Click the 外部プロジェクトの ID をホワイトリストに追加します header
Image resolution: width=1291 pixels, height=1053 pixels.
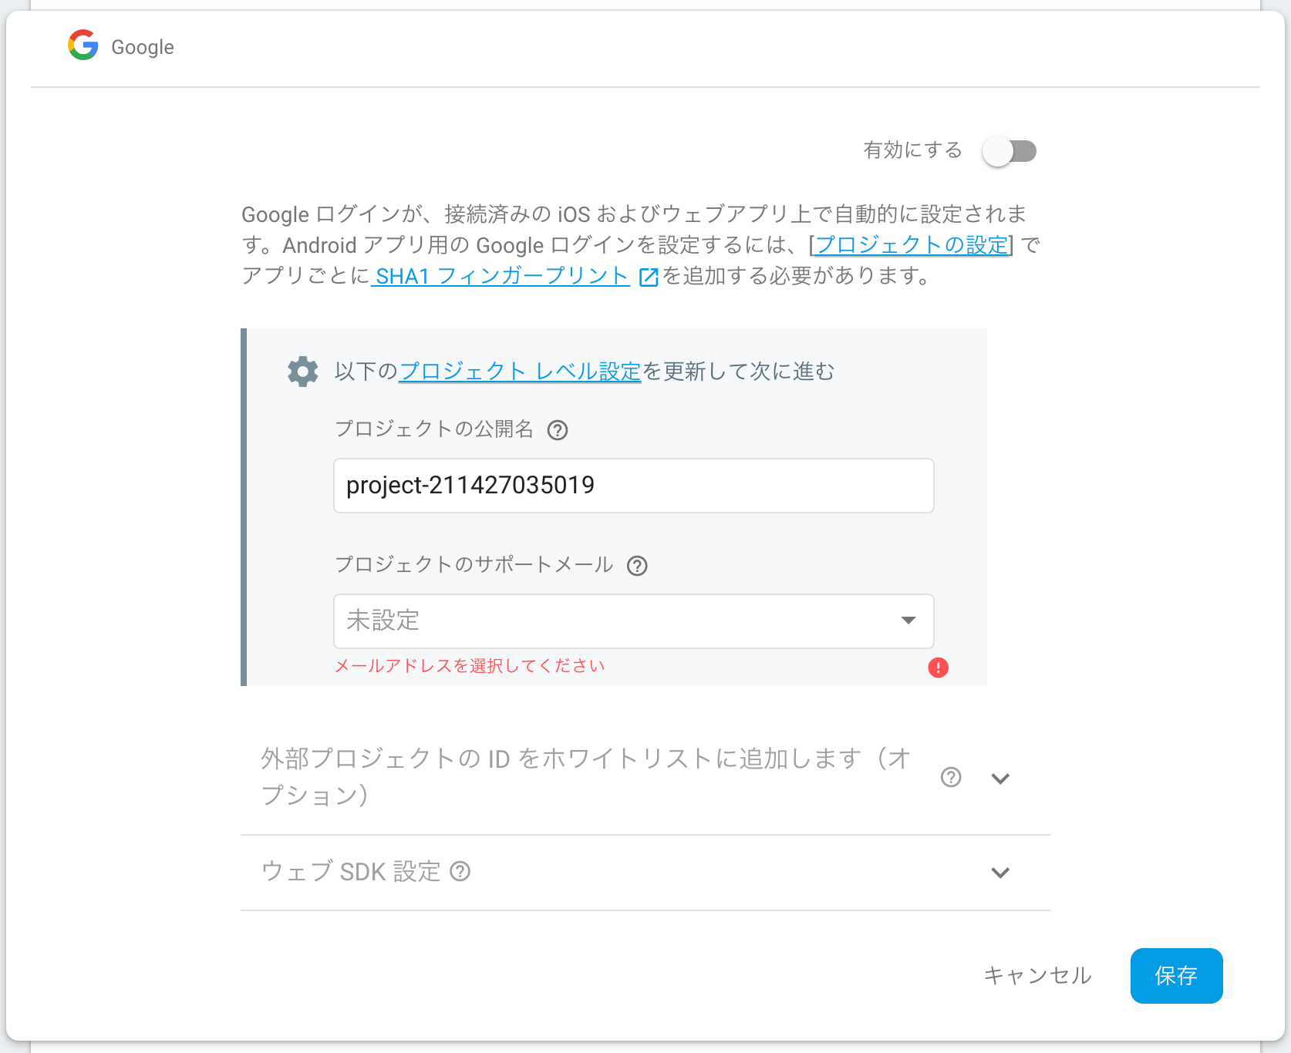coord(586,777)
